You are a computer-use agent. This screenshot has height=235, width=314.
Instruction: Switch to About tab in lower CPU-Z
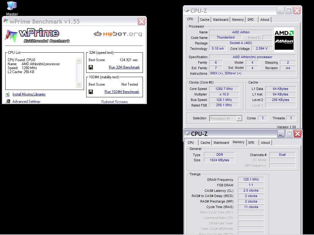click(265, 143)
